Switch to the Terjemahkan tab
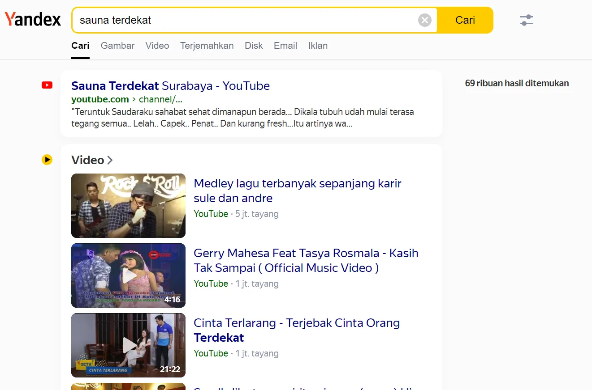 [x=207, y=46]
